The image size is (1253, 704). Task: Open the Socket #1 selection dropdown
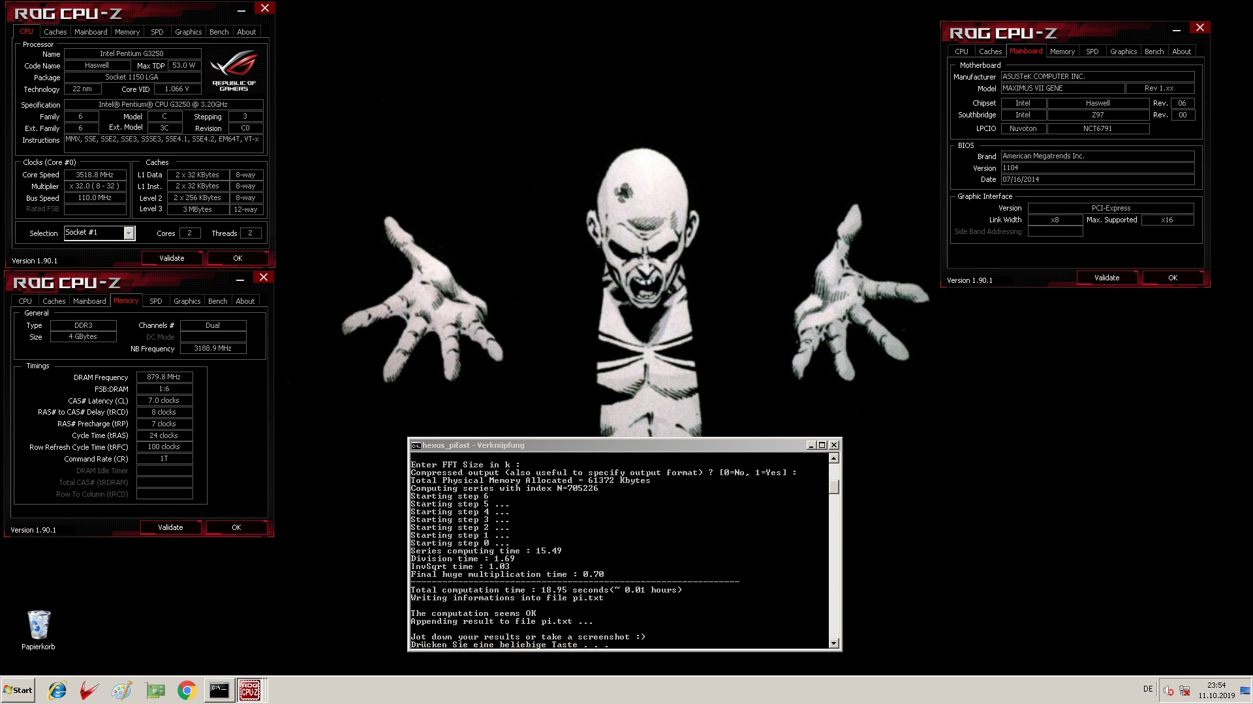click(x=129, y=233)
